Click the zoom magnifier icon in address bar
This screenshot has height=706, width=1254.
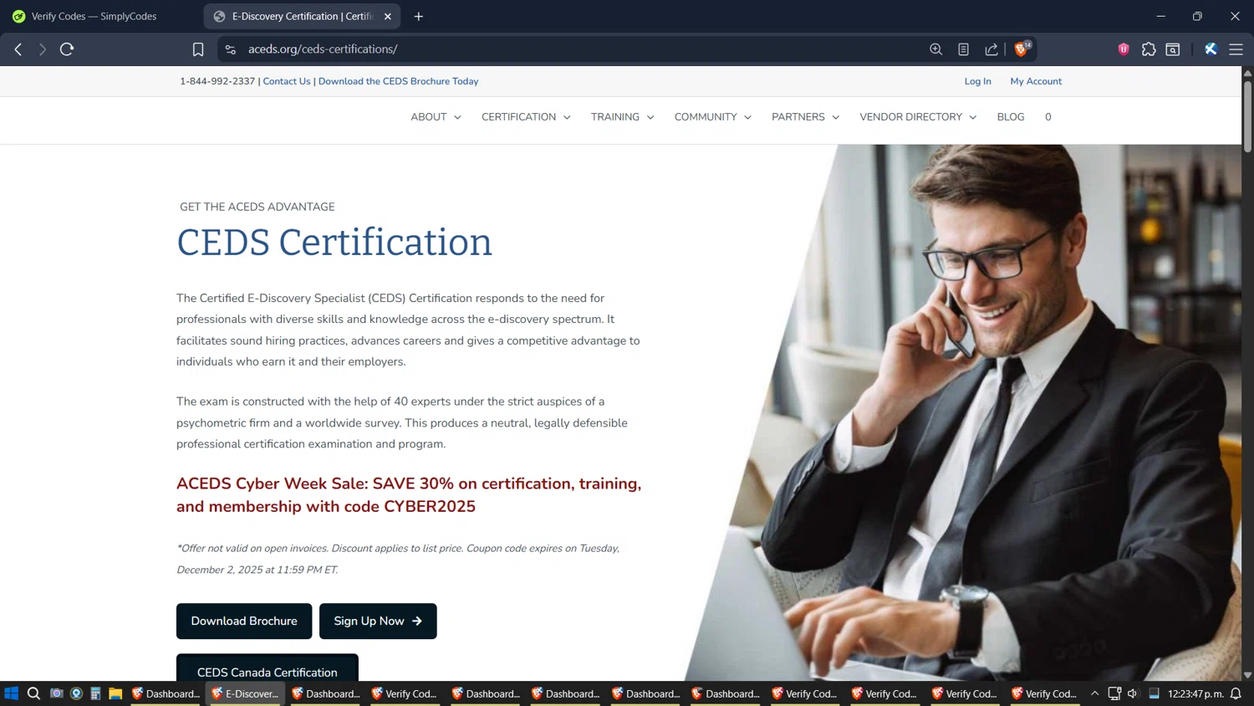(x=935, y=49)
